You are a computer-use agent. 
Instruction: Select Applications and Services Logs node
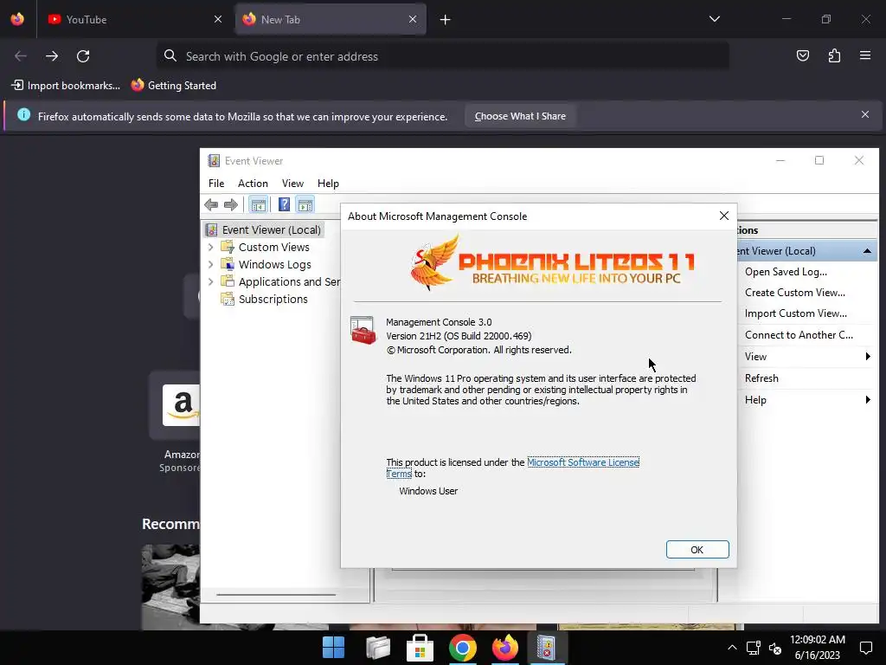tap(289, 281)
